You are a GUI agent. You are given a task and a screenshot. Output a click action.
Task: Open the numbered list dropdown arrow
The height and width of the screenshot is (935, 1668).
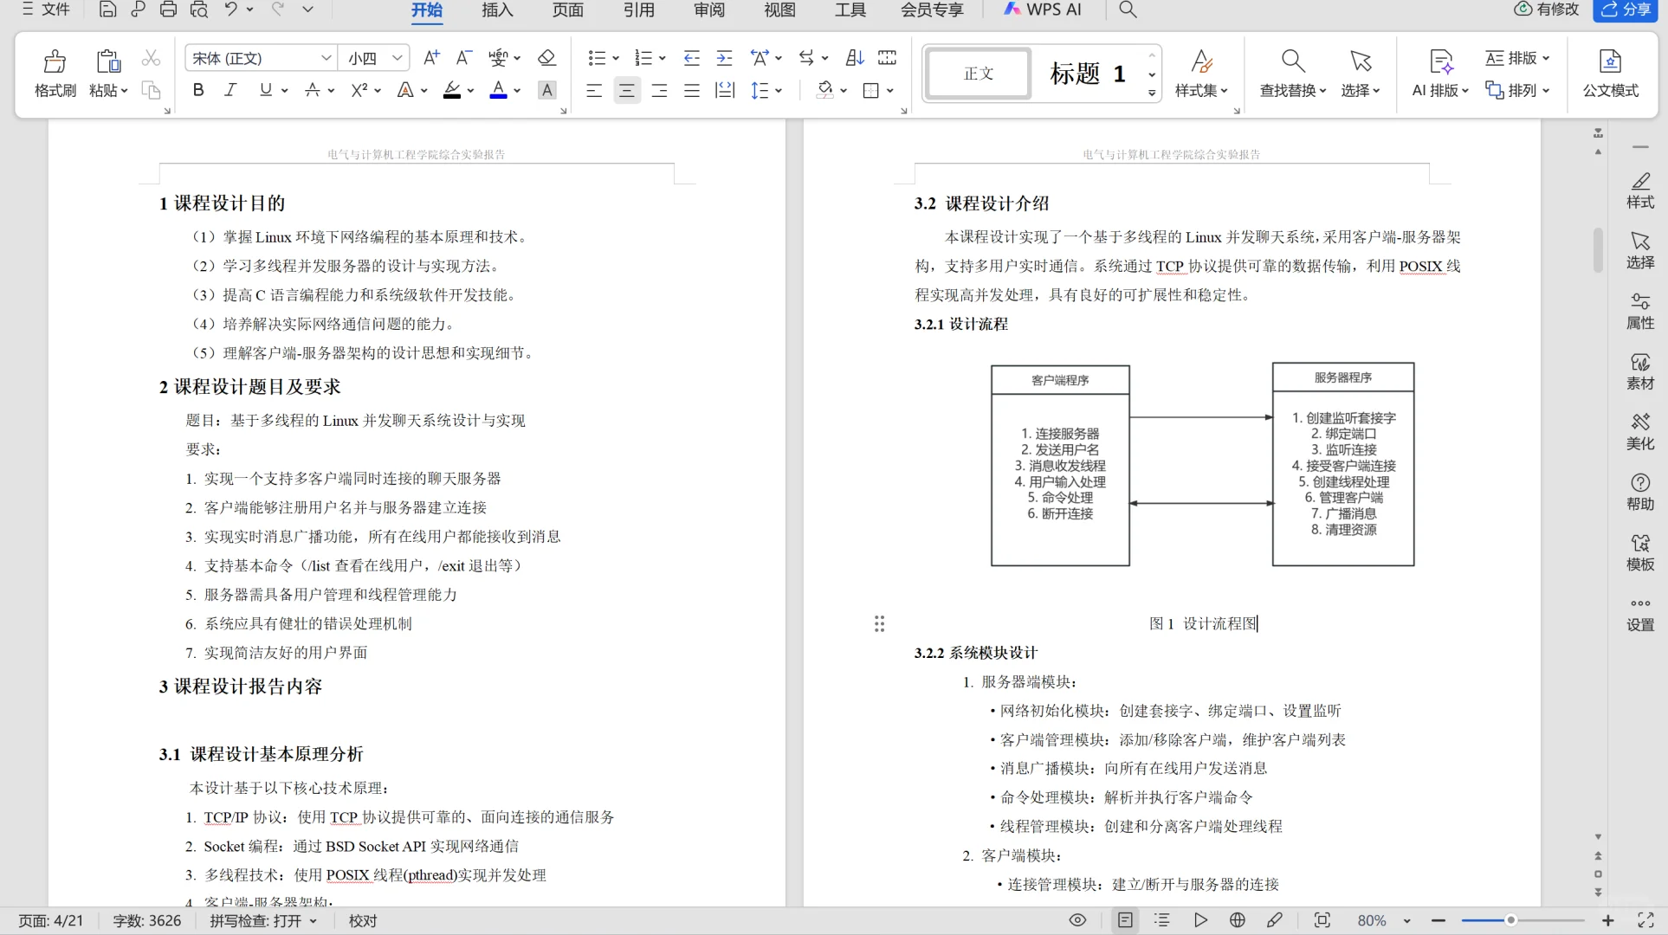click(x=663, y=57)
